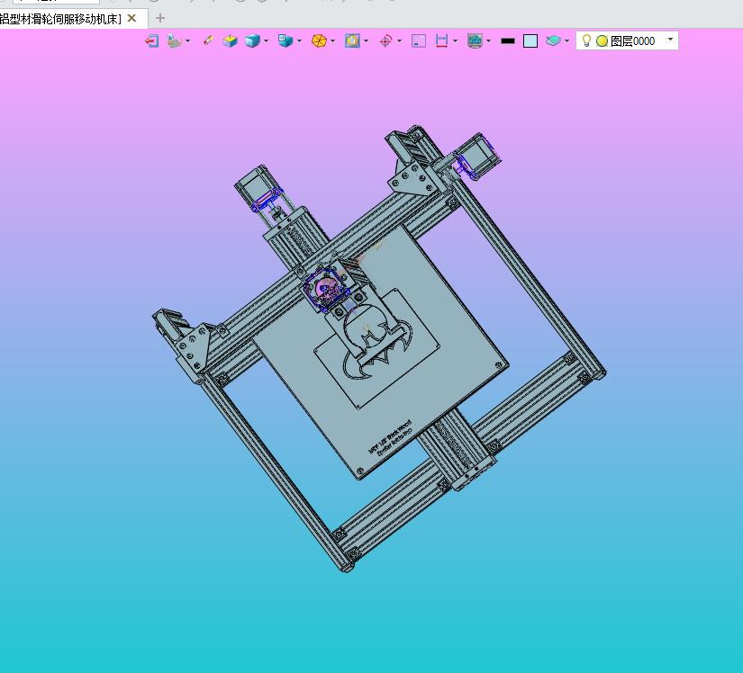This screenshot has width=743, height=673.
Task: Click the shaded blue cube display icon
Action: coord(252,41)
